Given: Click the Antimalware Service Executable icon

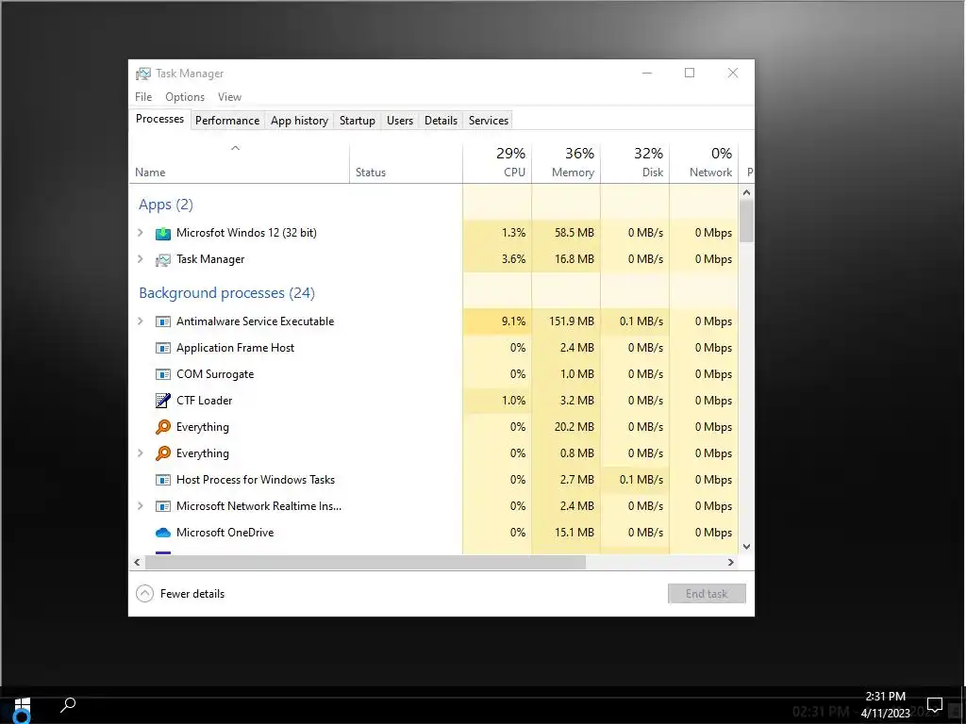Looking at the screenshot, I should (x=162, y=321).
